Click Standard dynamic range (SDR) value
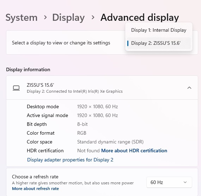201x196 pixels. click(110, 142)
